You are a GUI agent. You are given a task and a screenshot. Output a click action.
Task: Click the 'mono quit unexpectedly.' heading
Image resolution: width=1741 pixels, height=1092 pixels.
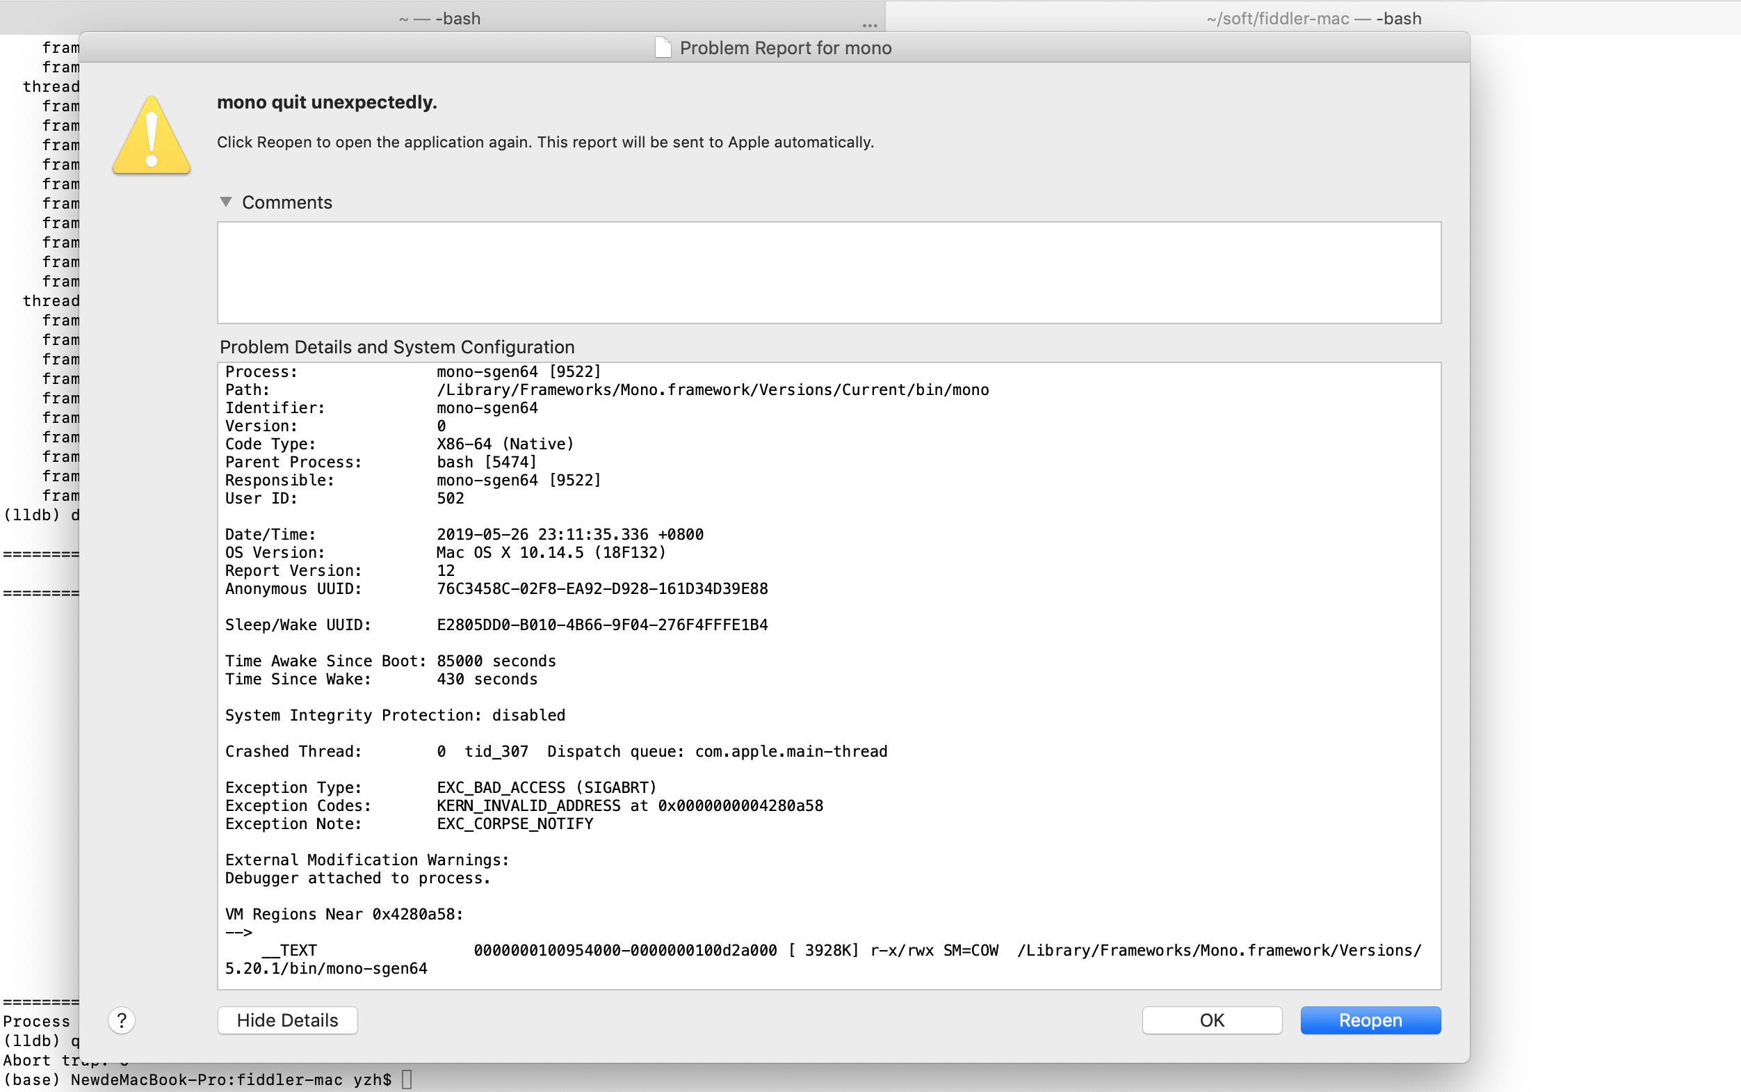point(327,102)
